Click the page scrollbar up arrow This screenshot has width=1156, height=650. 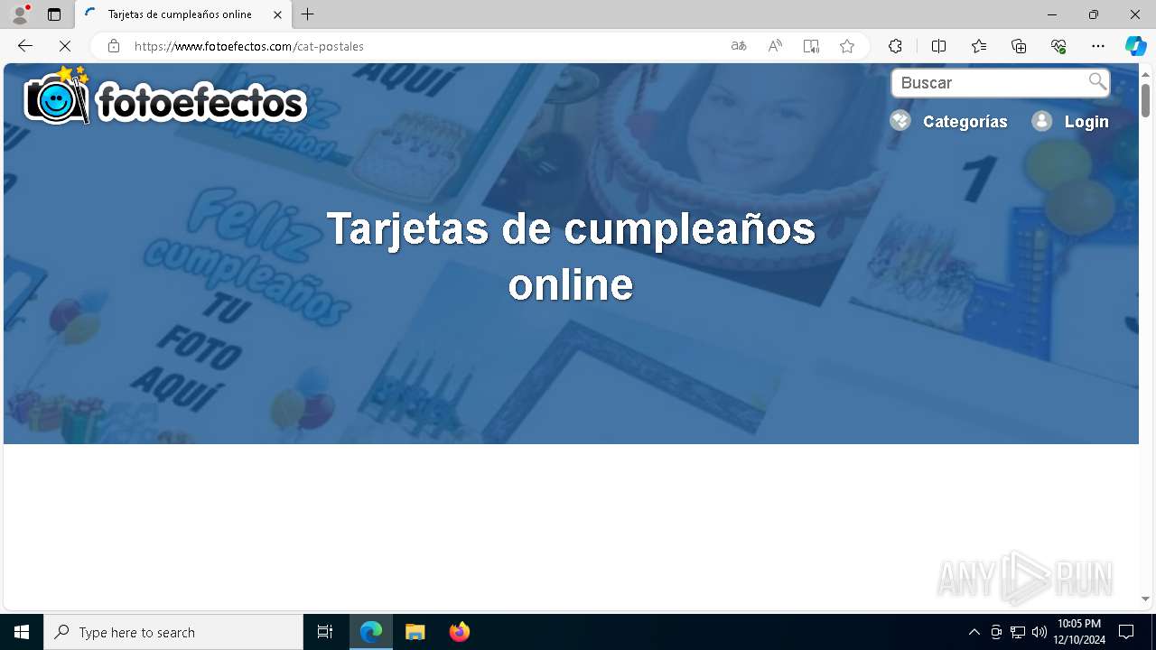click(1145, 74)
